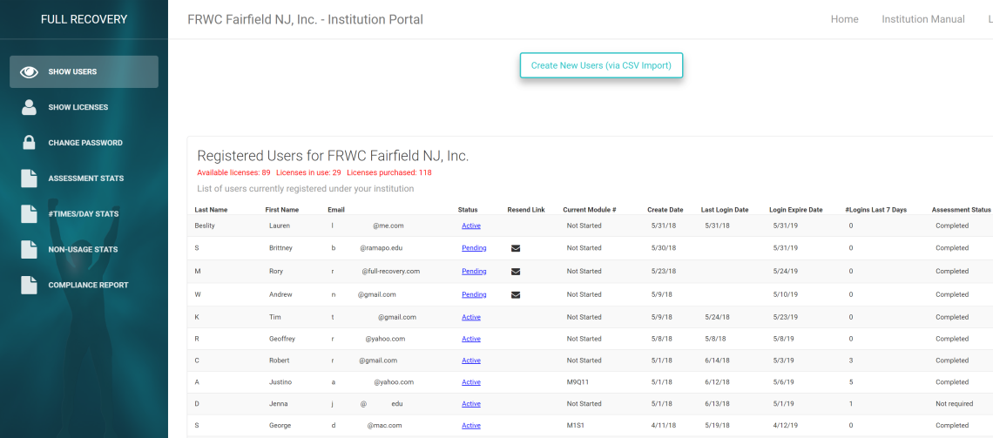Click Active status for Geoffrey
Screen dimensions: 993x438
(x=471, y=340)
